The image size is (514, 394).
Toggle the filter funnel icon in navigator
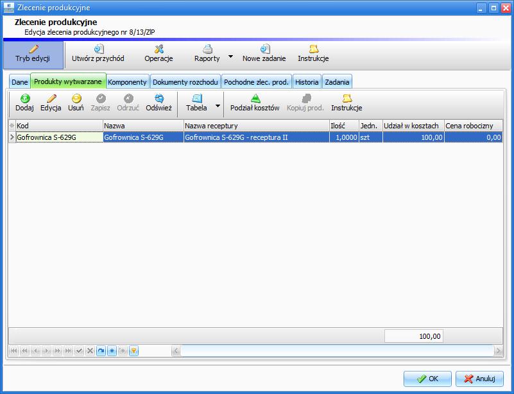click(134, 351)
